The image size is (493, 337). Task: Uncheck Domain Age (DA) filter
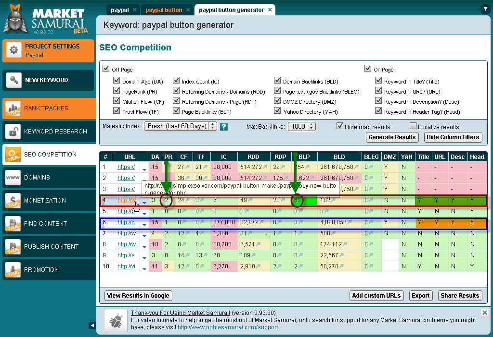[x=117, y=81]
